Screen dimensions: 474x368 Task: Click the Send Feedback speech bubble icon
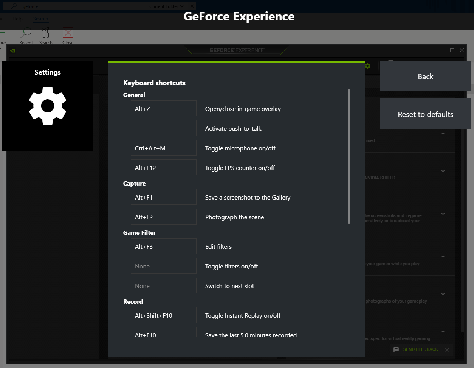point(396,349)
